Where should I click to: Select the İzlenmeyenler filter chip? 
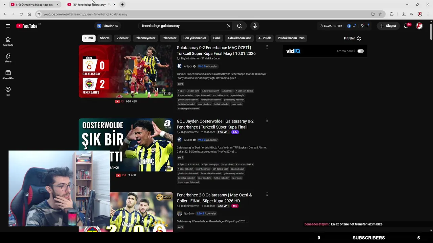pyautogui.click(x=145, y=38)
